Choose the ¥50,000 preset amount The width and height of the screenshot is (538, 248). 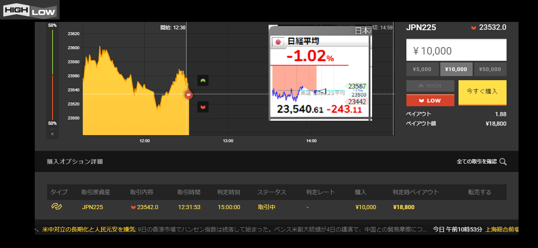tap(490, 69)
